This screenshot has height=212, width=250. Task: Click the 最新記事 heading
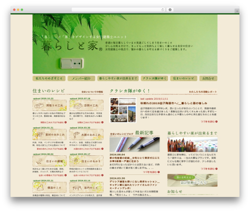click(x=144, y=133)
